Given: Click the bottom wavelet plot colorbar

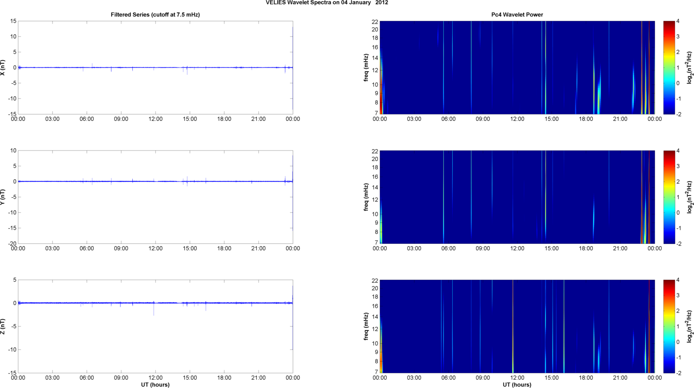Looking at the screenshot, I should pos(668,326).
